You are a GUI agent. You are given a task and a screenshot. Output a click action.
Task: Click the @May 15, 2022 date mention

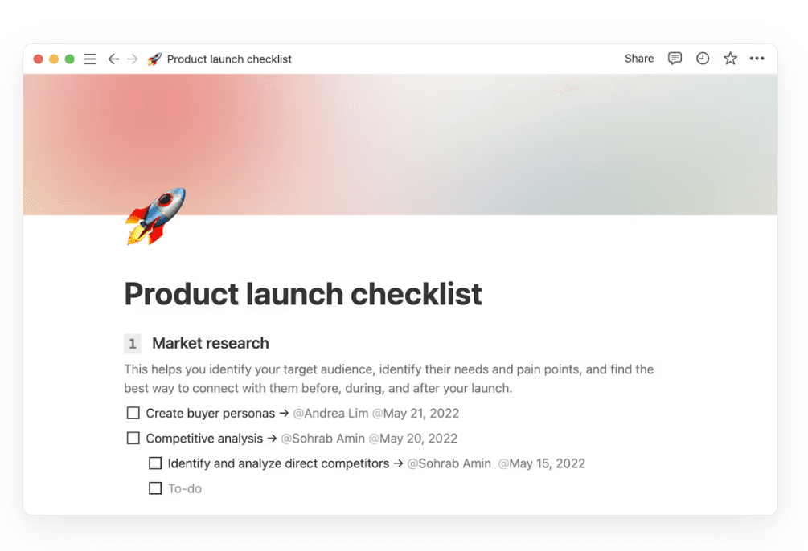542,463
